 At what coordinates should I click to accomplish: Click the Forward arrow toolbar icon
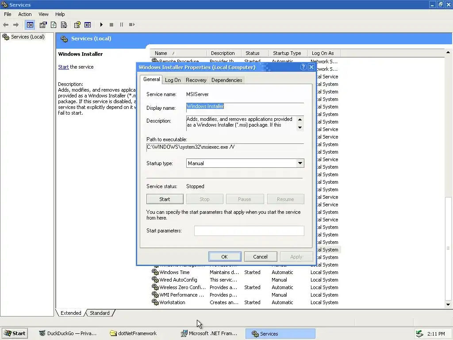[16, 25]
